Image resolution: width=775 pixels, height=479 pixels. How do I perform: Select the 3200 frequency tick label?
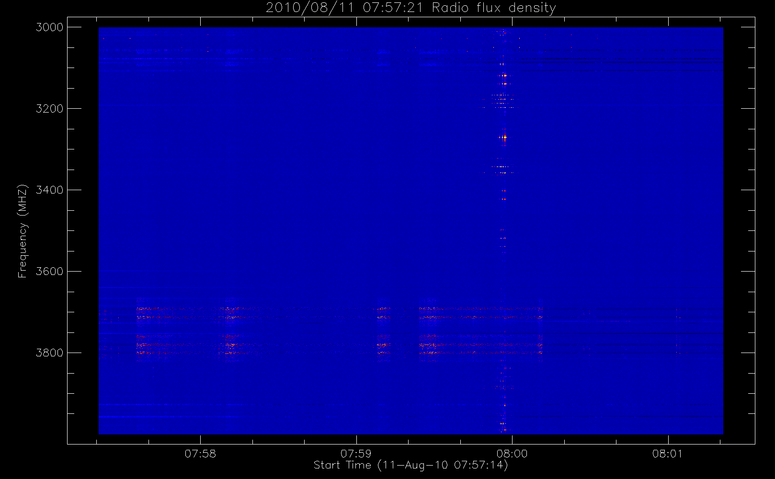click(50, 109)
